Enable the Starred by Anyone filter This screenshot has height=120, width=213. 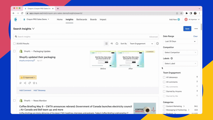click(164, 91)
